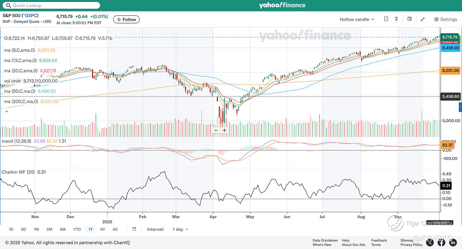Open the Data Disclaimer link

(325, 240)
